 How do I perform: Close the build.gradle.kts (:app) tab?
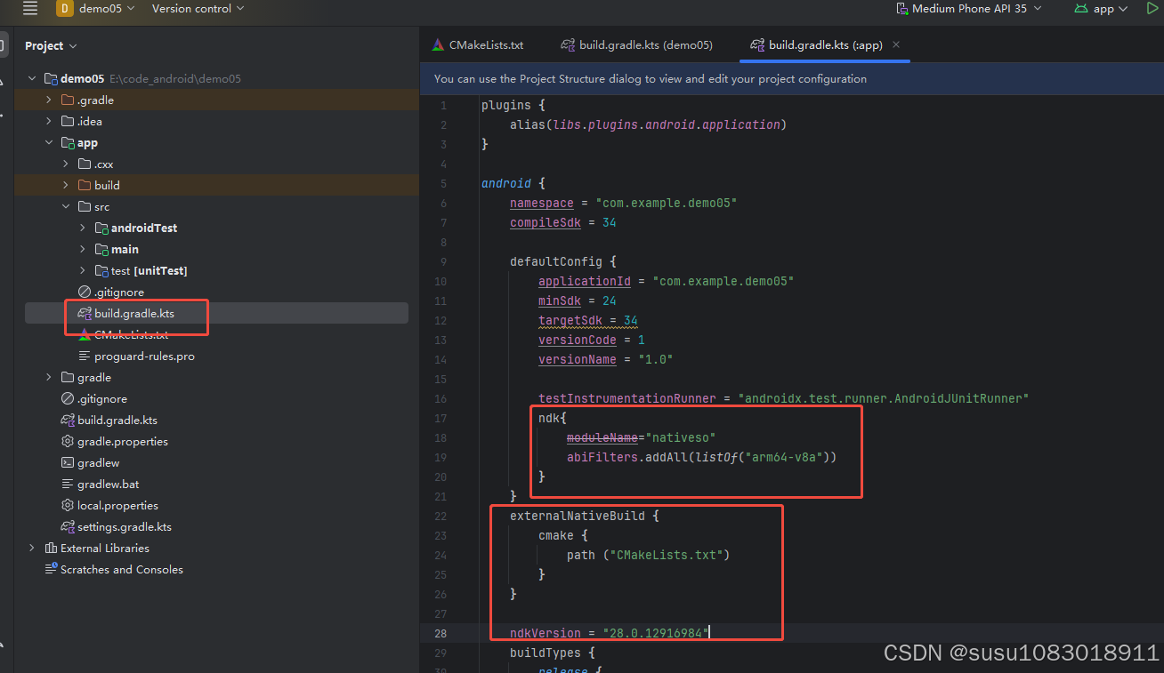(x=896, y=44)
